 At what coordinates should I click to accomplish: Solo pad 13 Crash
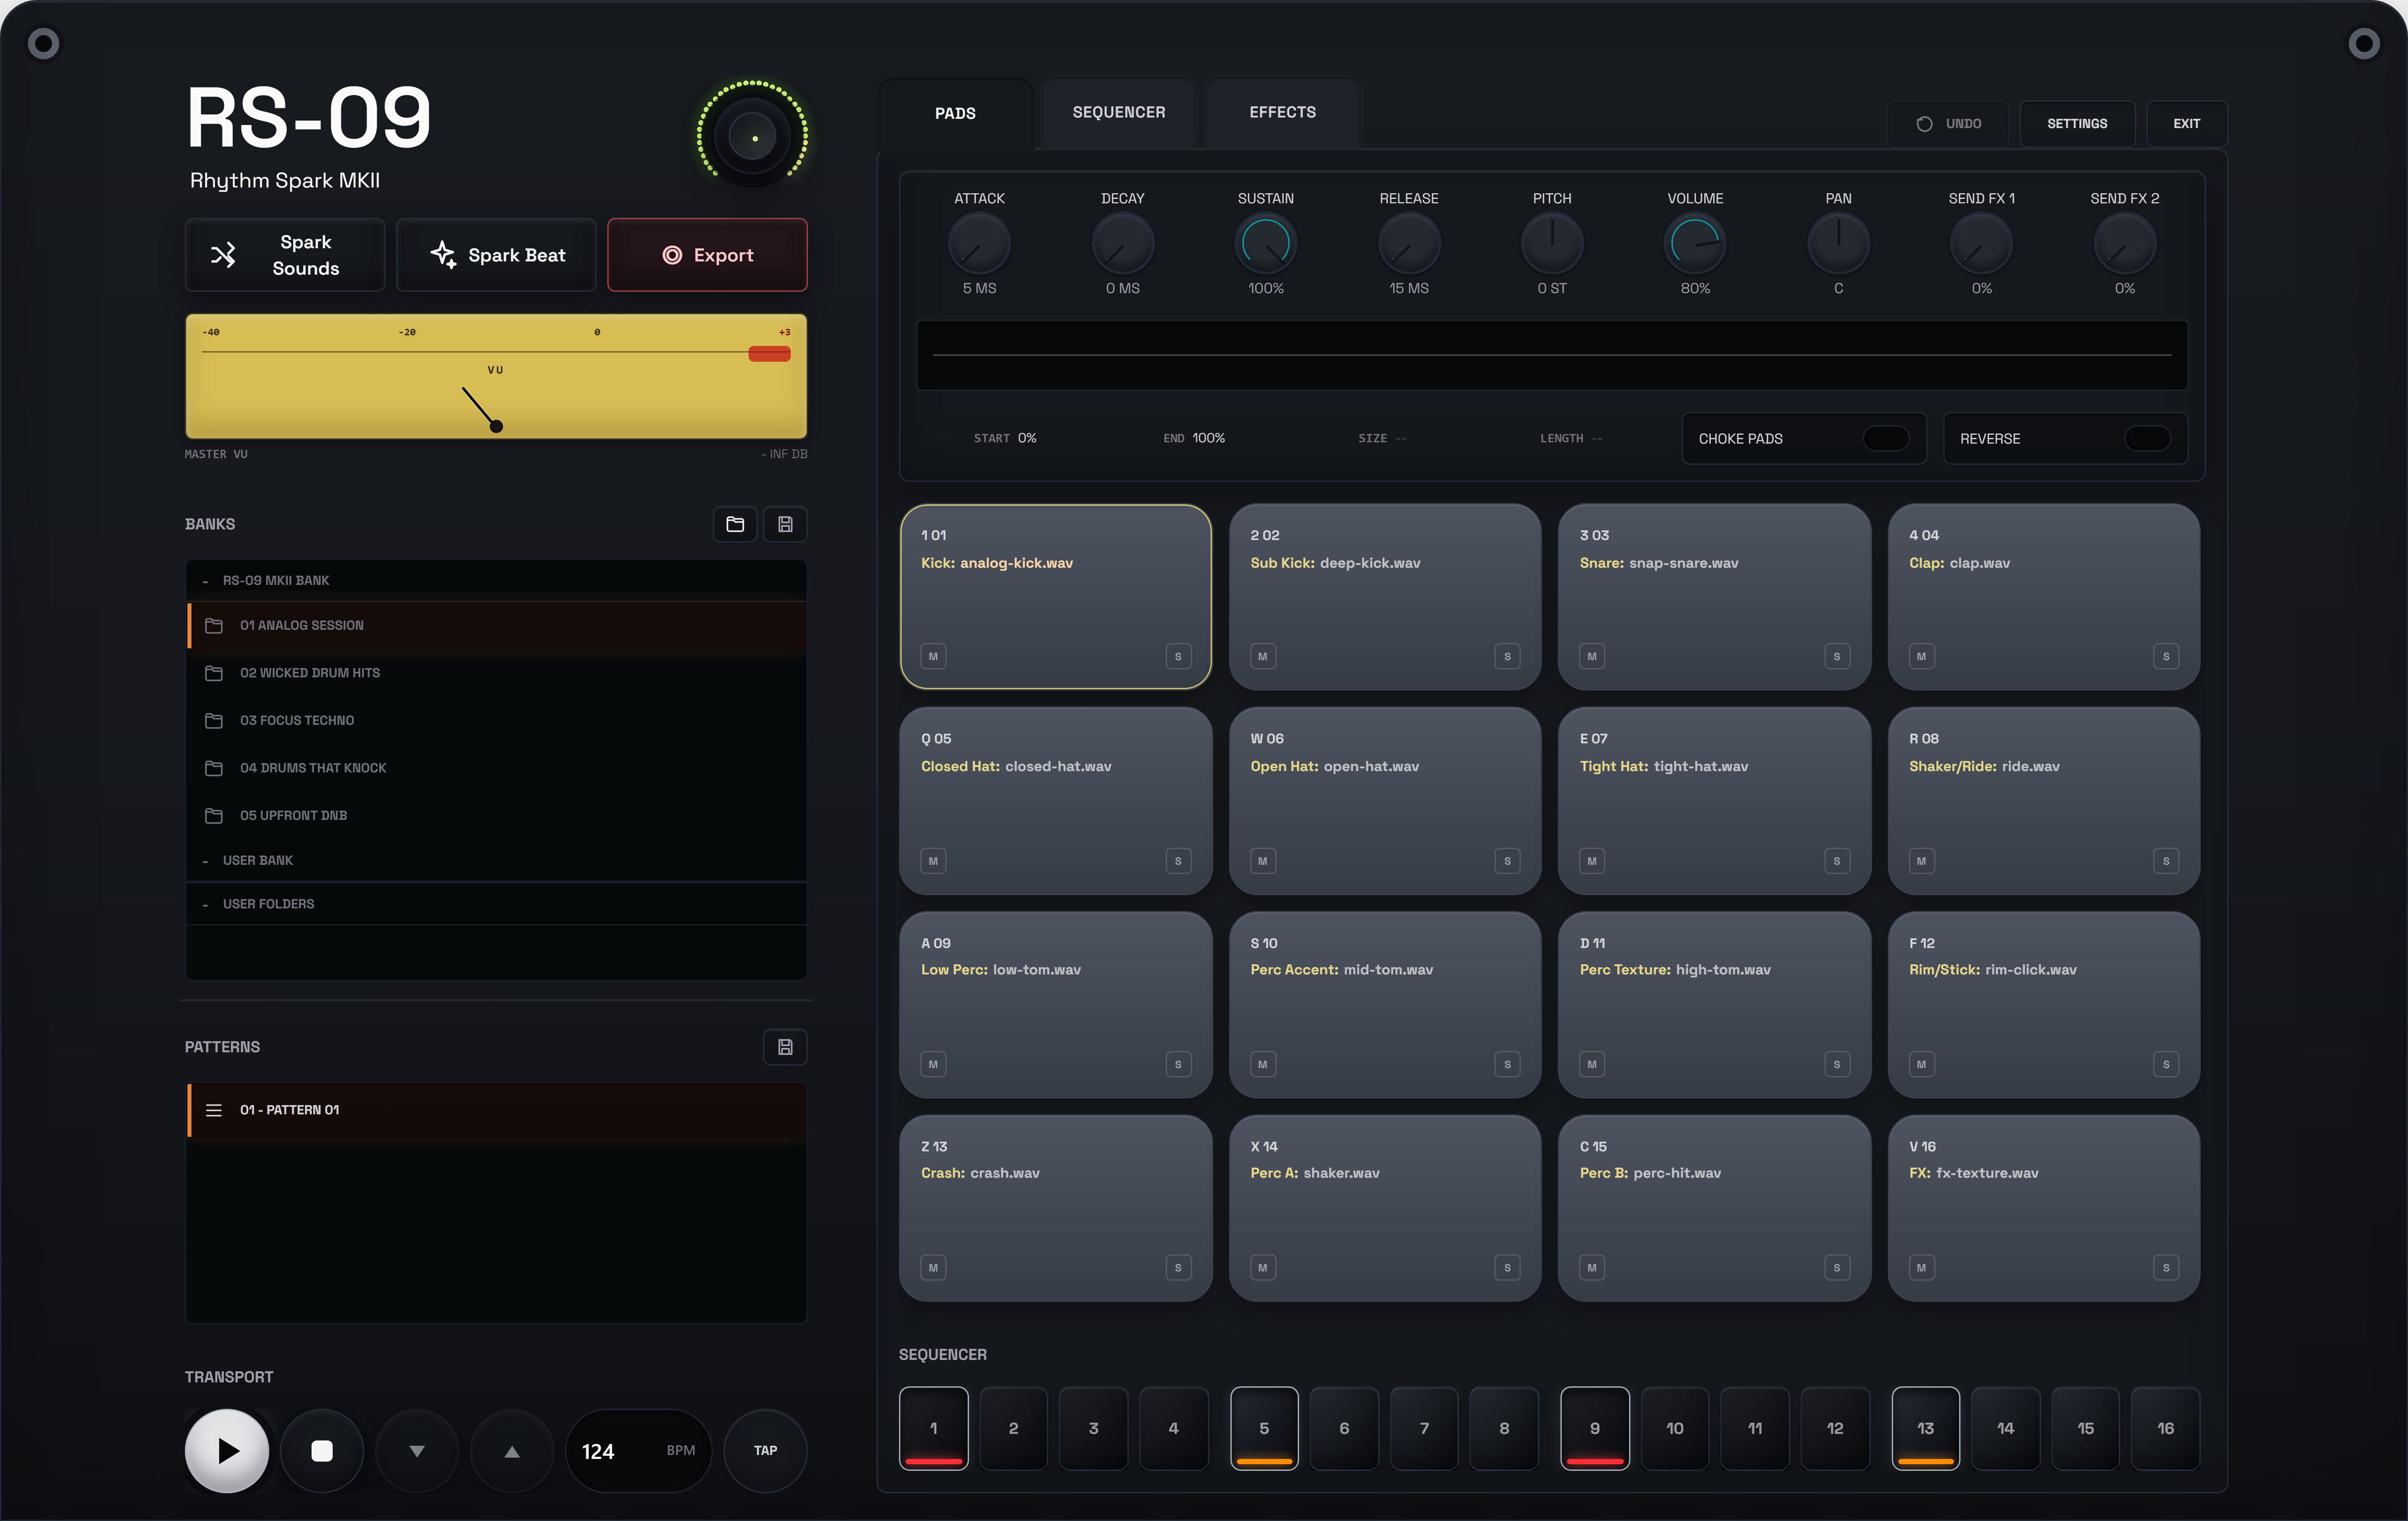pyautogui.click(x=1178, y=1268)
